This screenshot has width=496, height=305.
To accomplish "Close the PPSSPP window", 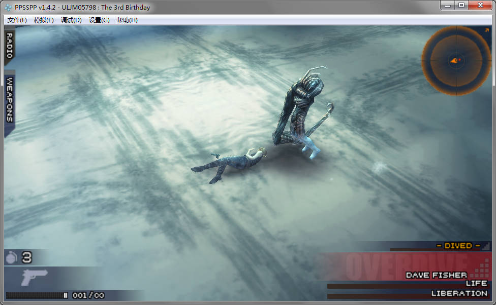I will point(480,6).
